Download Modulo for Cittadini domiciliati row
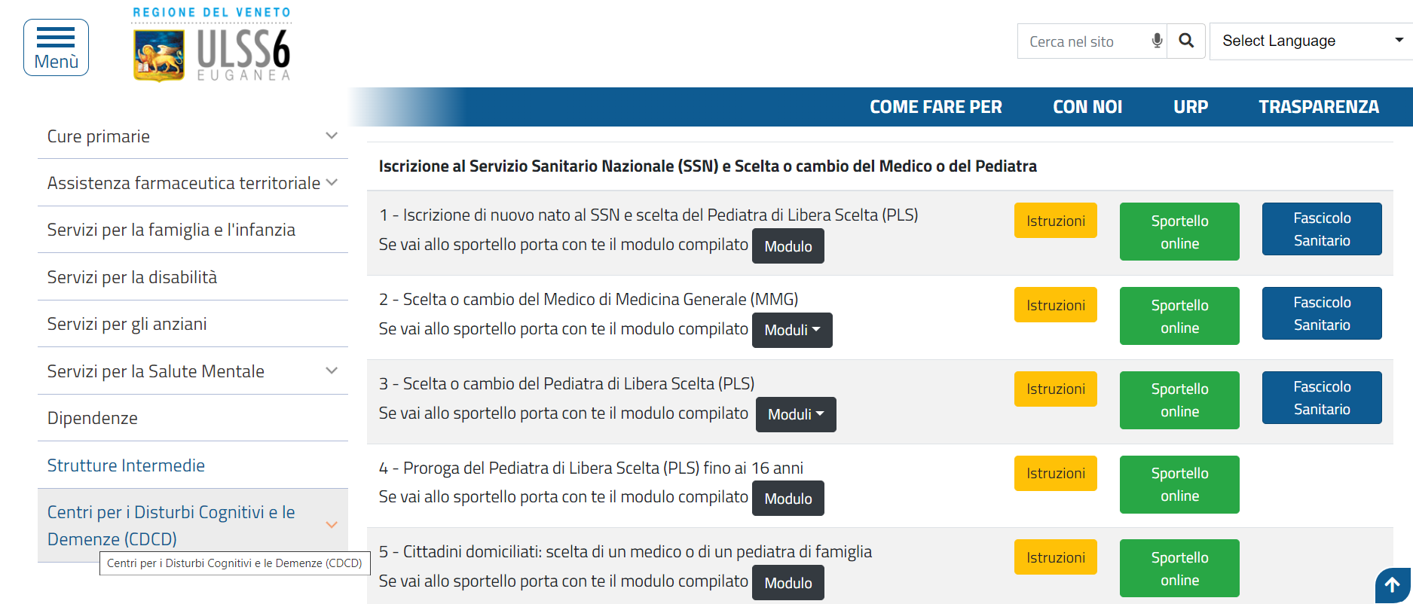 coord(788,583)
